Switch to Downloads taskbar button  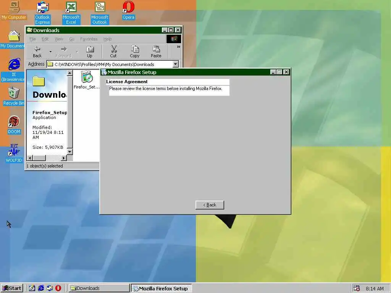click(x=99, y=288)
